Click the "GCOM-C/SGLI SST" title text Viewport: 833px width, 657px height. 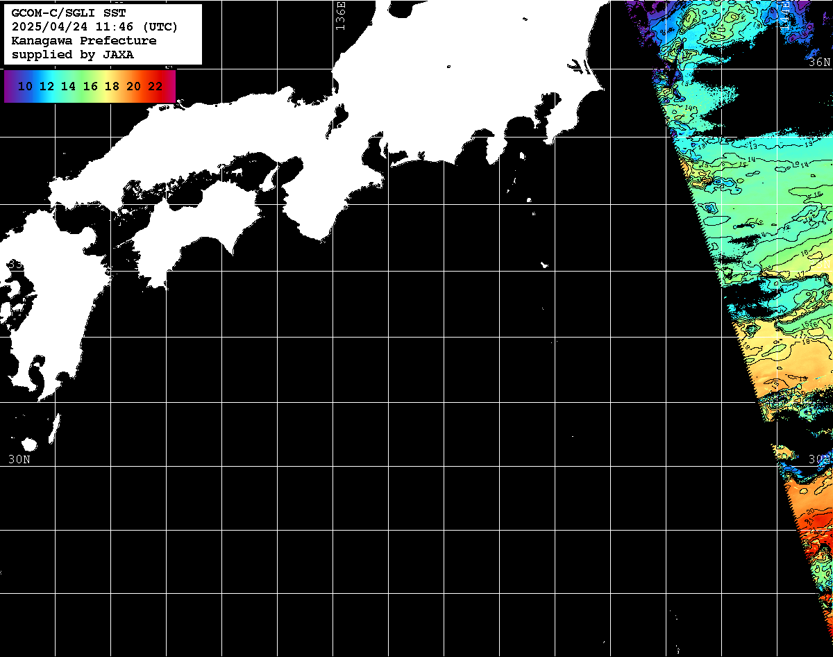(x=69, y=13)
